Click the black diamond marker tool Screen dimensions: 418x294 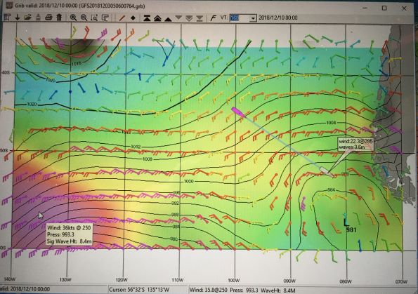click(x=133, y=18)
